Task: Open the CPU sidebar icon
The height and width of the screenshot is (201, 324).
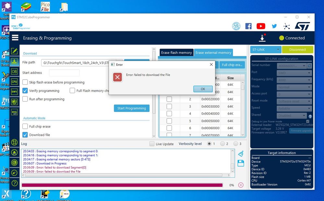Action: [x=14, y=82]
